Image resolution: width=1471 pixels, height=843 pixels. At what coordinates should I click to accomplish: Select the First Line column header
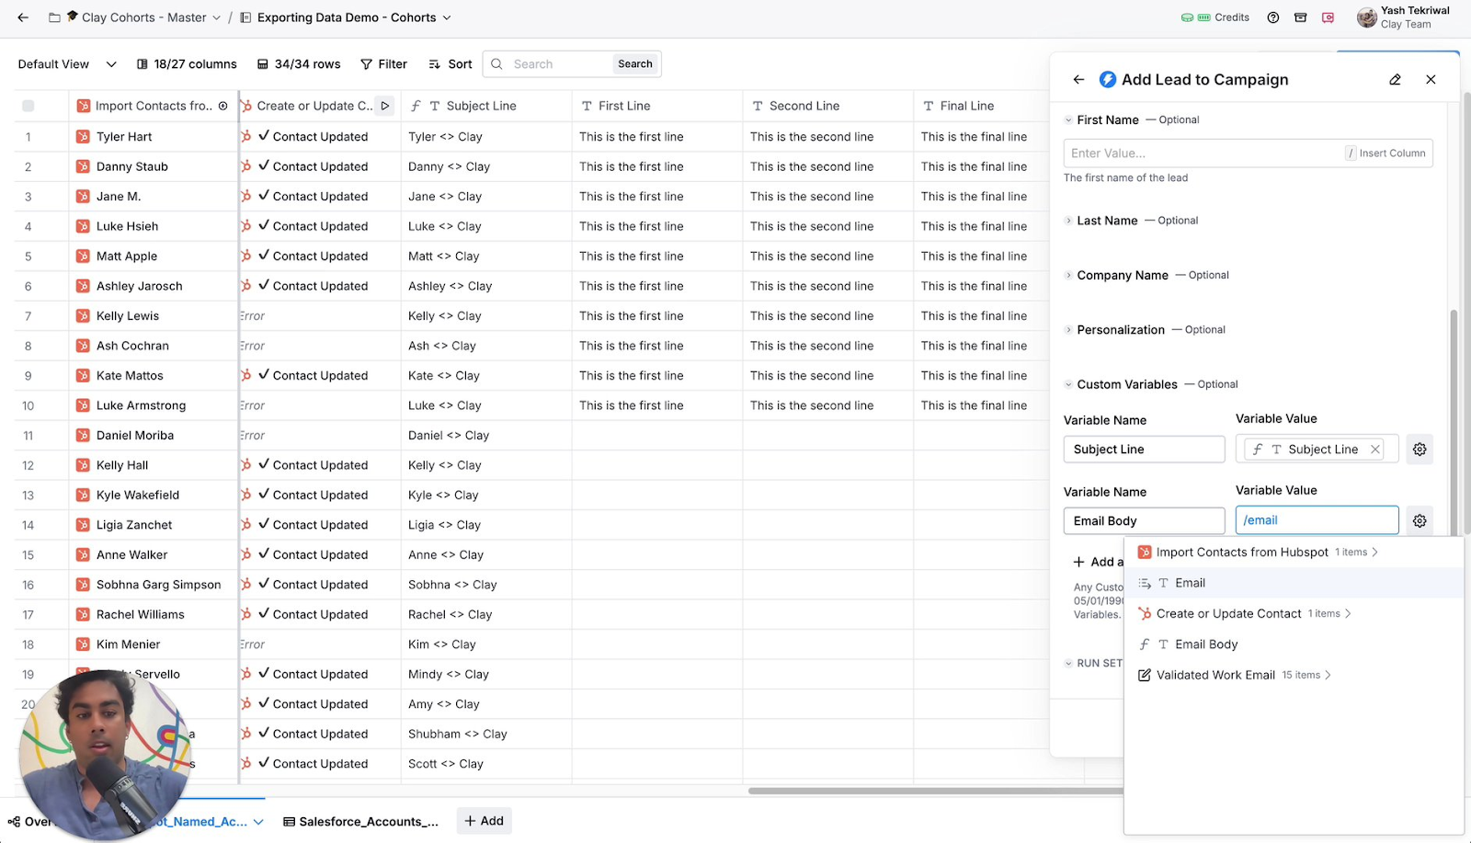tap(656, 106)
